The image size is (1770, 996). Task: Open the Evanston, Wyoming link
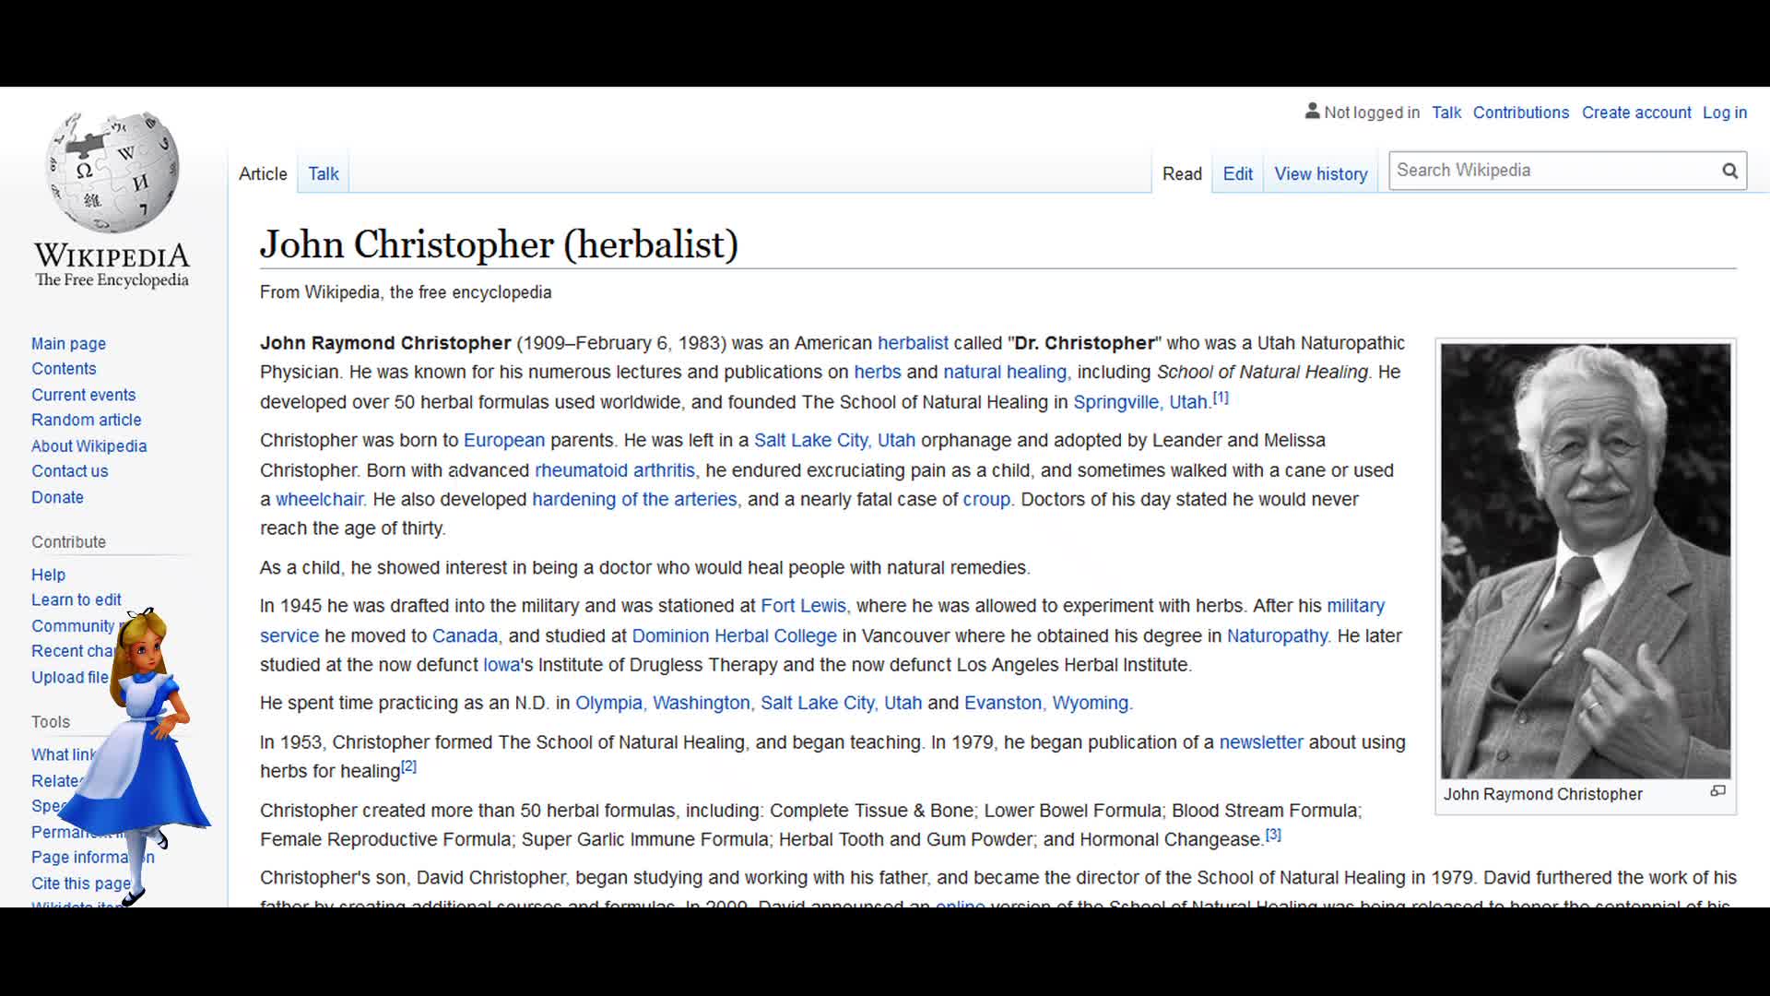click(1046, 703)
